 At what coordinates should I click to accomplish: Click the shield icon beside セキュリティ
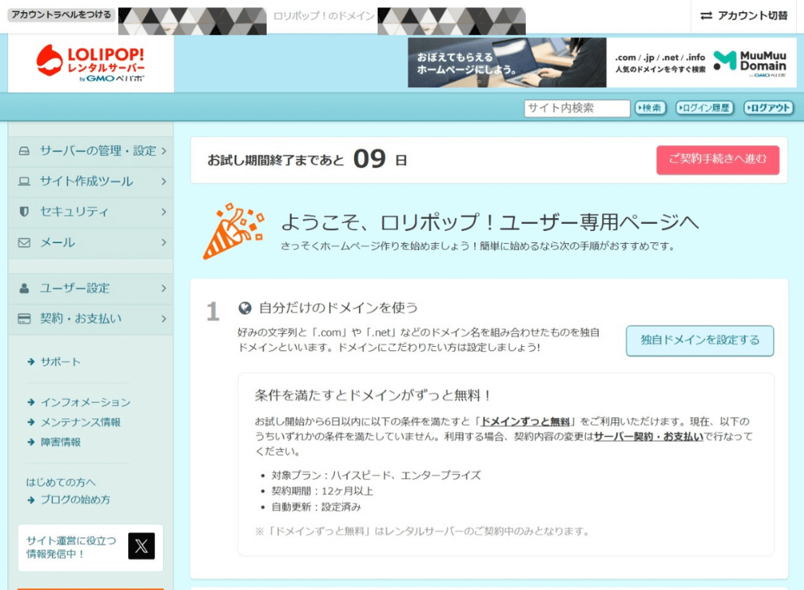pyautogui.click(x=24, y=212)
